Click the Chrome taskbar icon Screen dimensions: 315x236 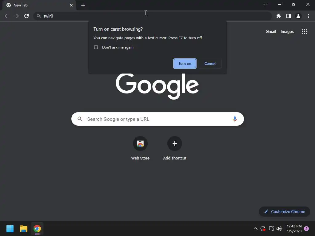click(x=37, y=229)
